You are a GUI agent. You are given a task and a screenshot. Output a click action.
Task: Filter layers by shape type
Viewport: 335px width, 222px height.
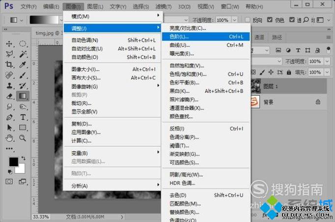(307, 50)
